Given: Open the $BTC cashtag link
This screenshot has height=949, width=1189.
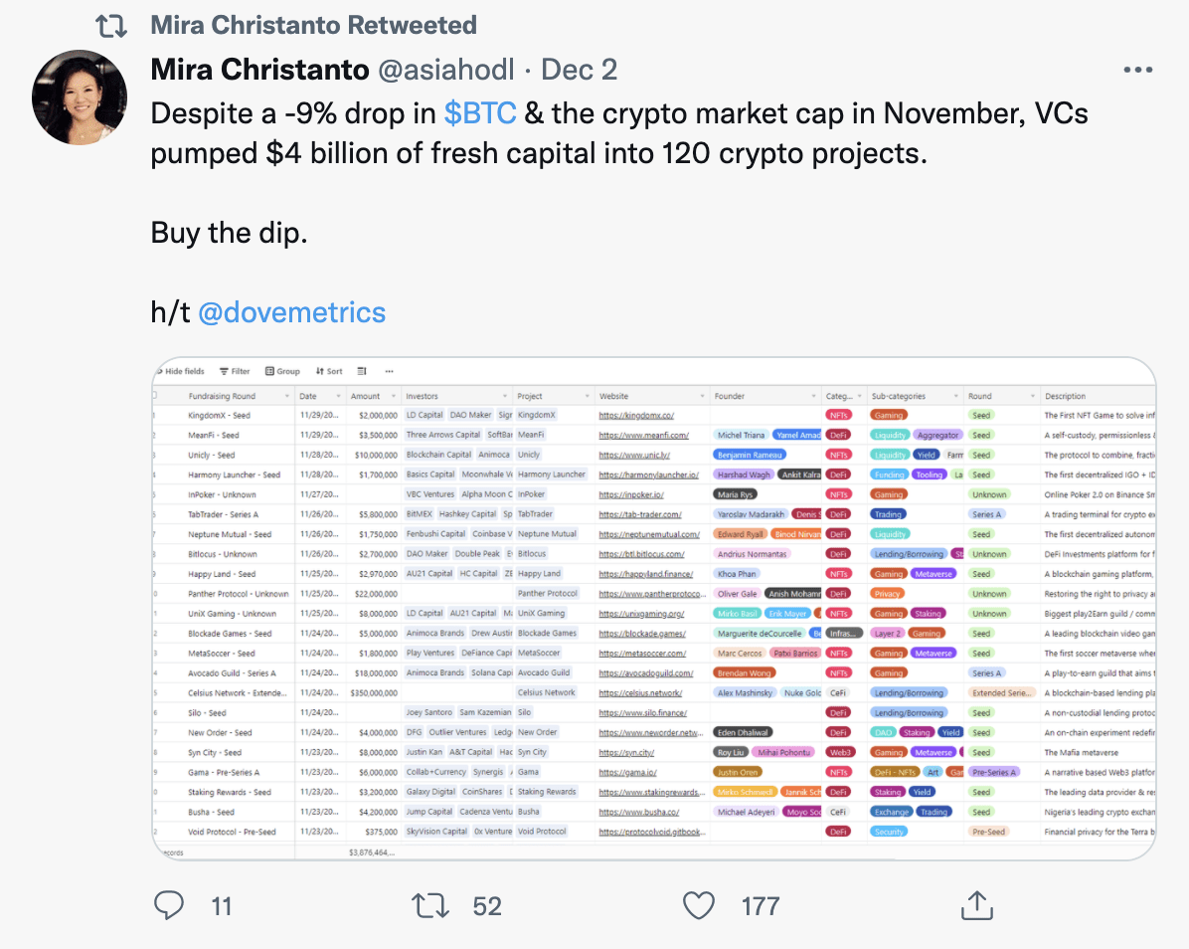Looking at the screenshot, I should pyautogui.click(x=480, y=113).
